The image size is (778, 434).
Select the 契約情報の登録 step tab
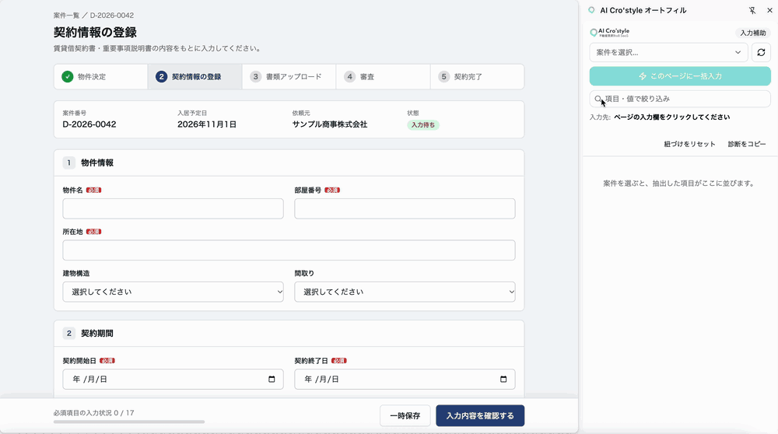click(195, 77)
